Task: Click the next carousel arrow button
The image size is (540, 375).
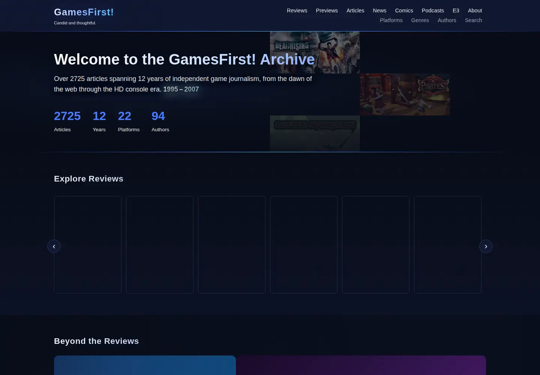Action: [x=486, y=246]
